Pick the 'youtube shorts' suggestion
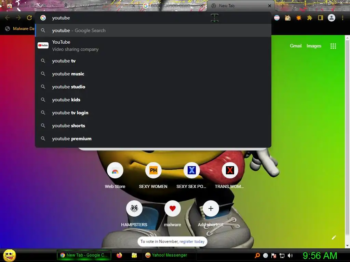 point(153,126)
